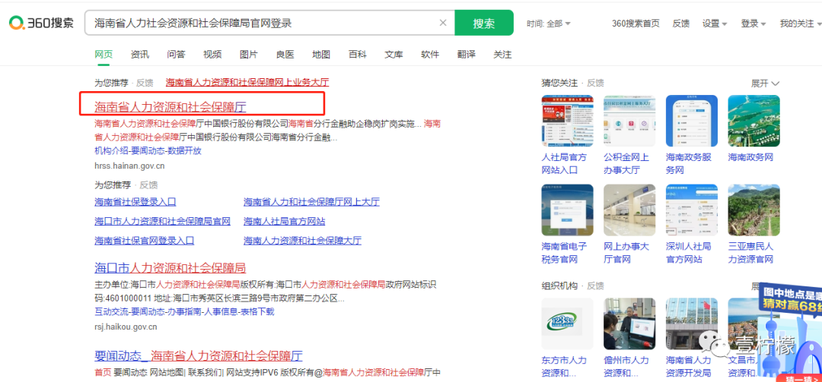Screen dimensions: 822x382
Task: Switch to the 图片 tab
Action: (248, 55)
